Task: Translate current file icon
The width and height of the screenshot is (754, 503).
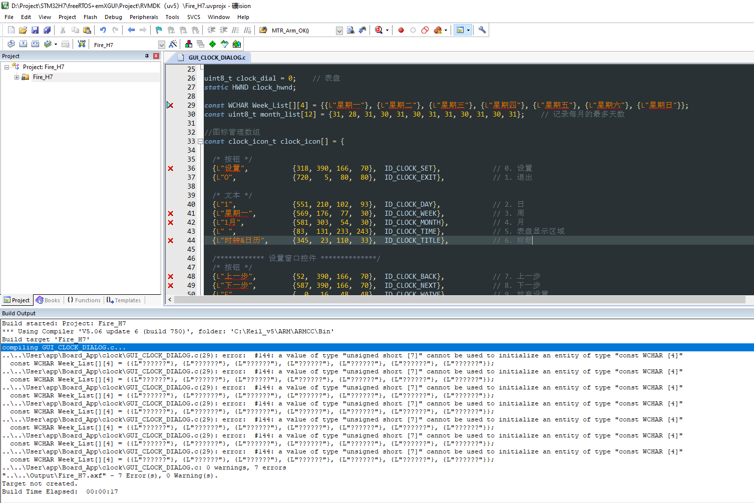Action: tap(11, 44)
